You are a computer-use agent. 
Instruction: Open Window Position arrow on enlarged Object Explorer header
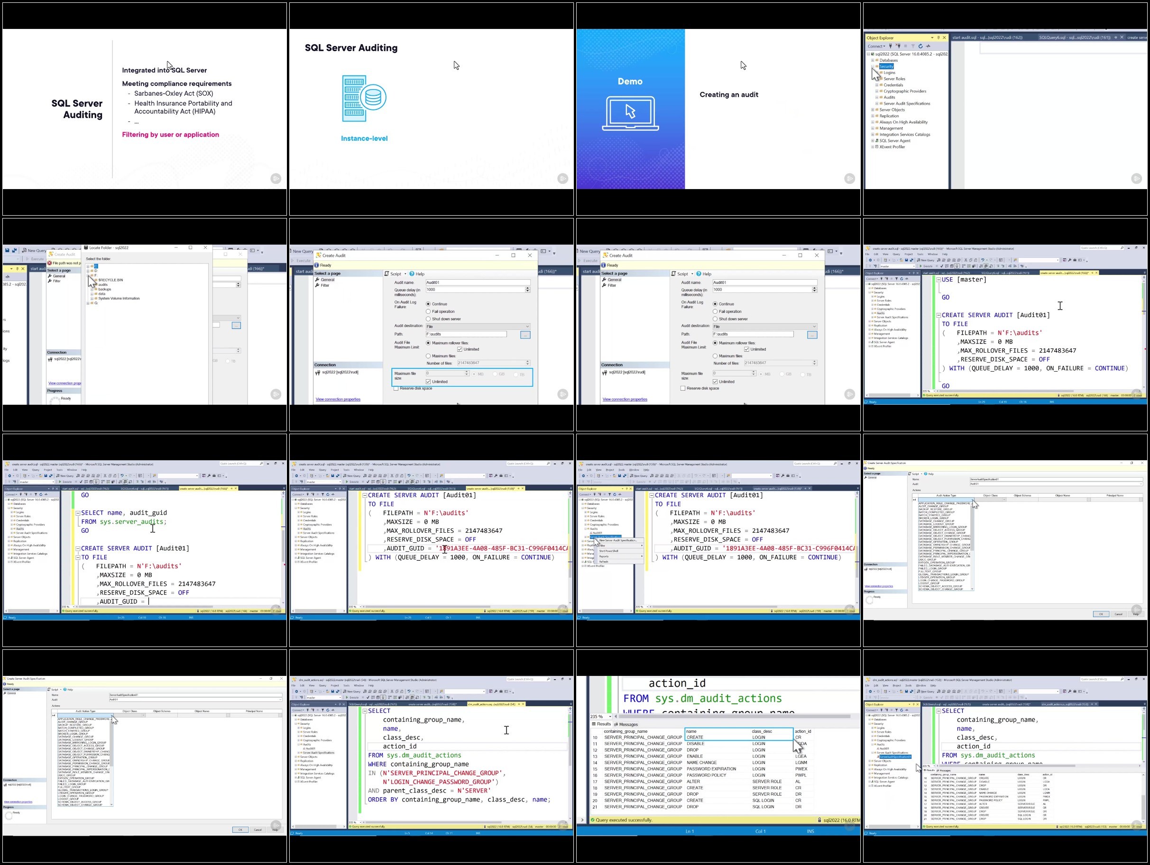coord(933,38)
